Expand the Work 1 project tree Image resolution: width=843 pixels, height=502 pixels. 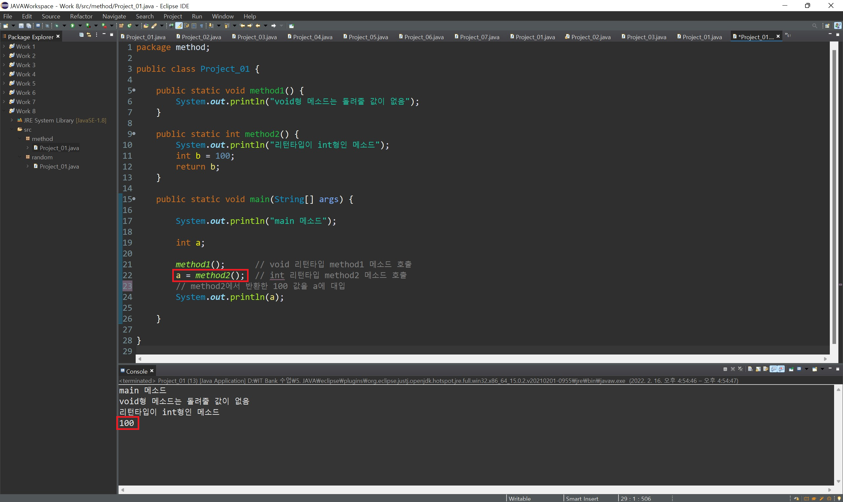tap(4, 46)
